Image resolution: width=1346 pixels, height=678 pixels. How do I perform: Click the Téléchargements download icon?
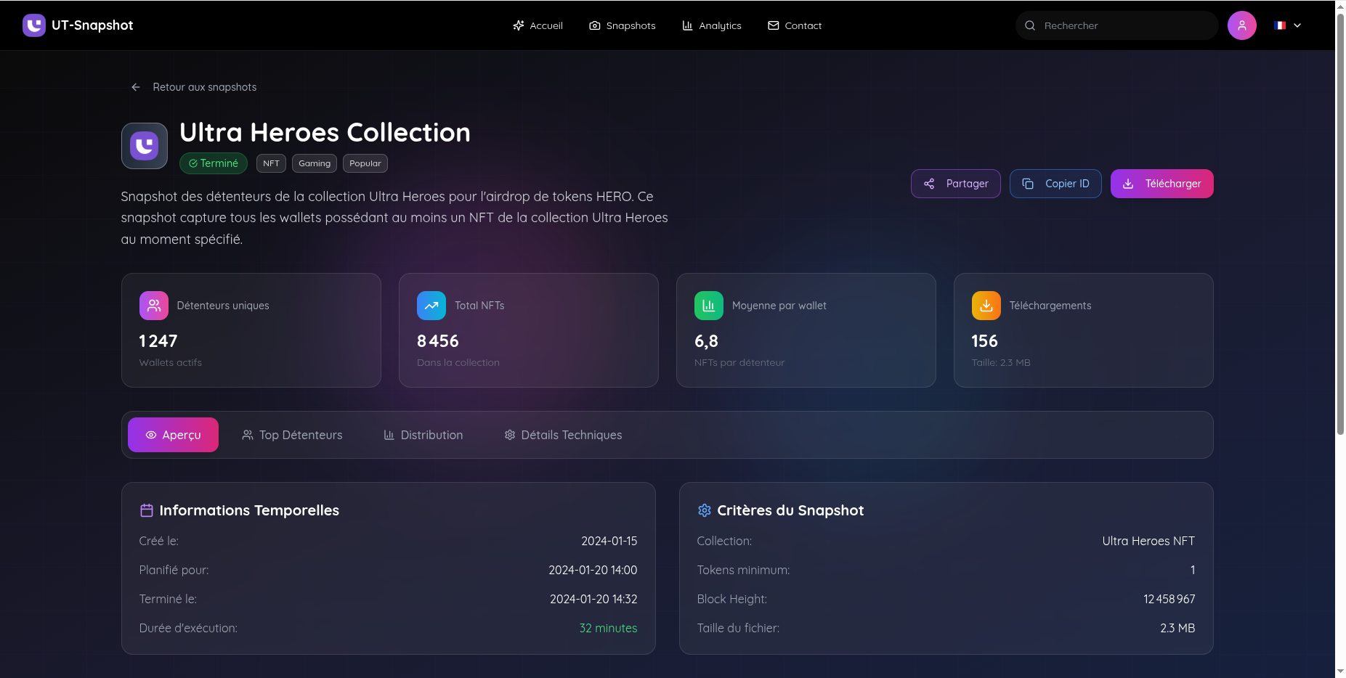coord(986,306)
